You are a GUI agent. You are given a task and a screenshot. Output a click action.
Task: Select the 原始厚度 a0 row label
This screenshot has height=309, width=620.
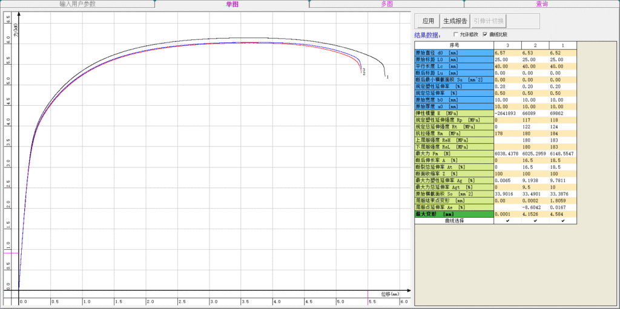click(x=454, y=106)
